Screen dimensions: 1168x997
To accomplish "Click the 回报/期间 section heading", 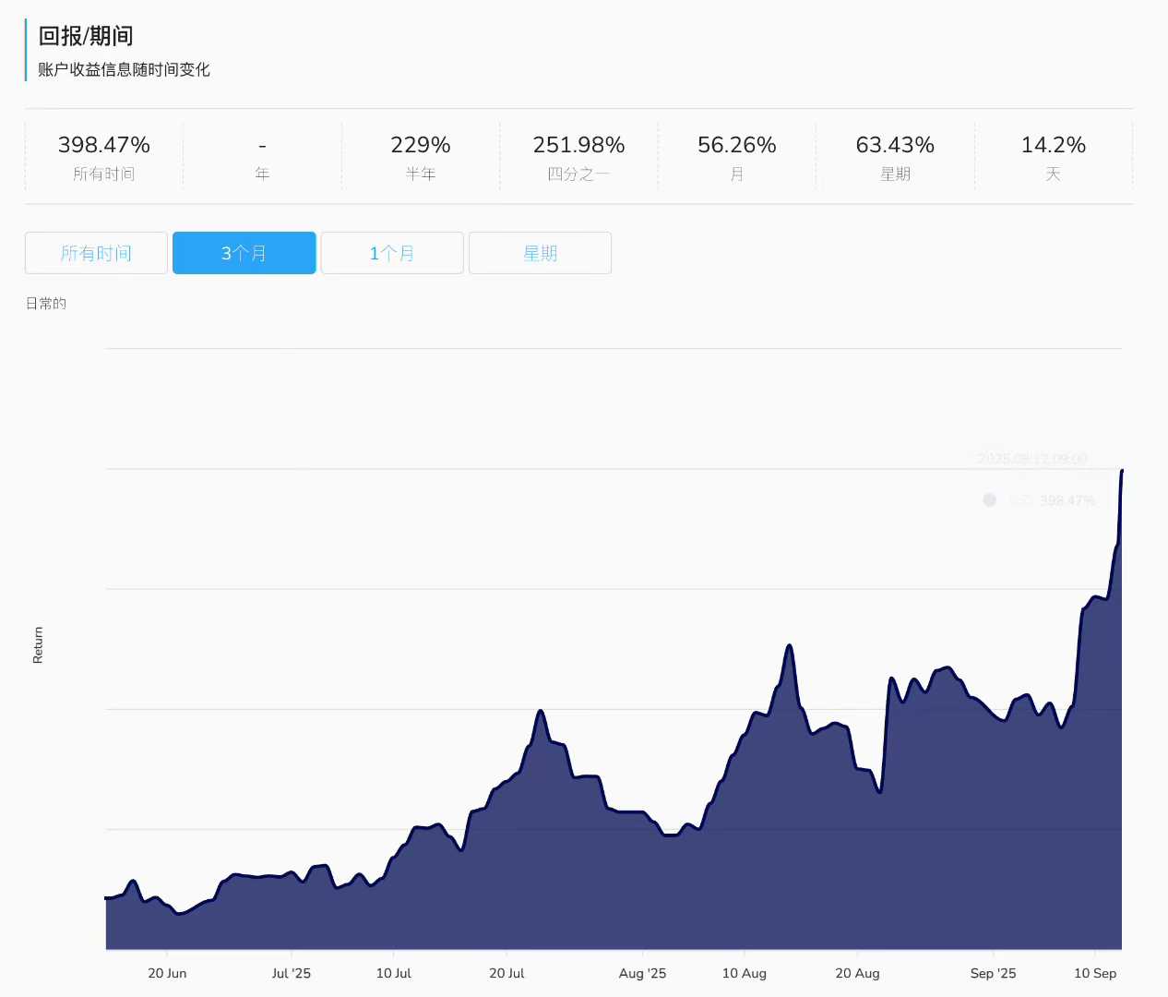I will pyautogui.click(x=86, y=36).
